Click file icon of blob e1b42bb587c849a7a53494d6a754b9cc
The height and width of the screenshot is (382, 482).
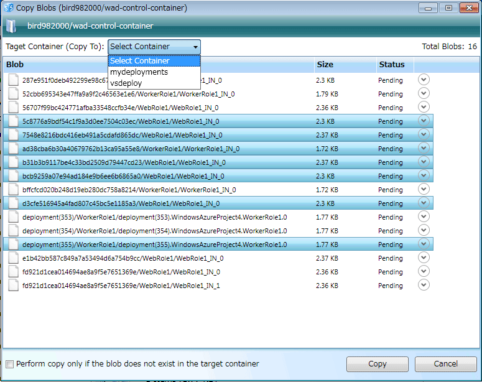click(x=13, y=258)
